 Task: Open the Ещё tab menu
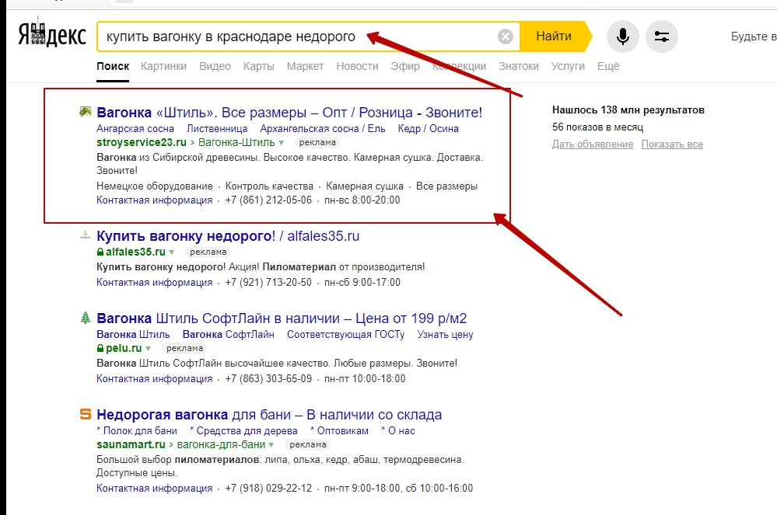[x=608, y=66]
